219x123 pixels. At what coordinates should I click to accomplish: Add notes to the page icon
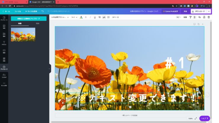click(194, 24)
